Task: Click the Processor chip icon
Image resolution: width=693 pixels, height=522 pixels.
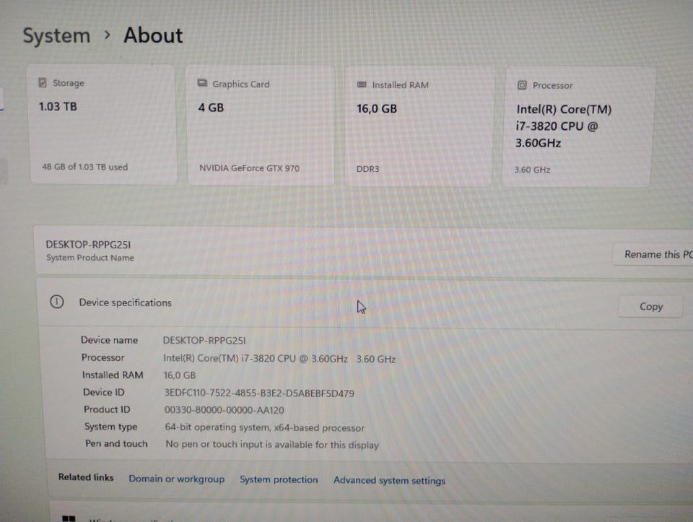Action: tap(522, 85)
